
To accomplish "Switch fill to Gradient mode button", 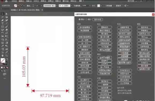I will point(5,68).
